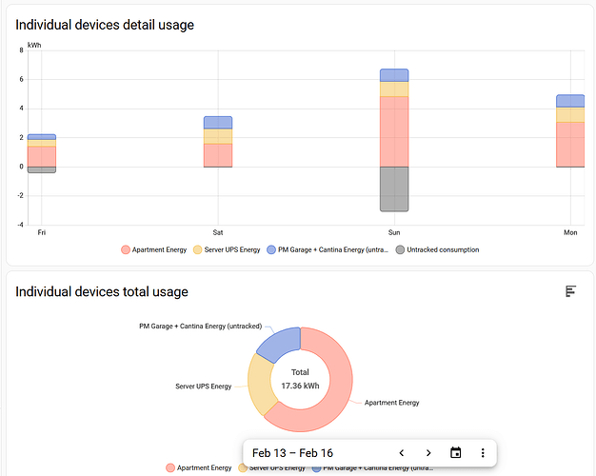Click Saturday's blue PM Garage bar segment
This screenshot has width=596, height=476.
218,123
